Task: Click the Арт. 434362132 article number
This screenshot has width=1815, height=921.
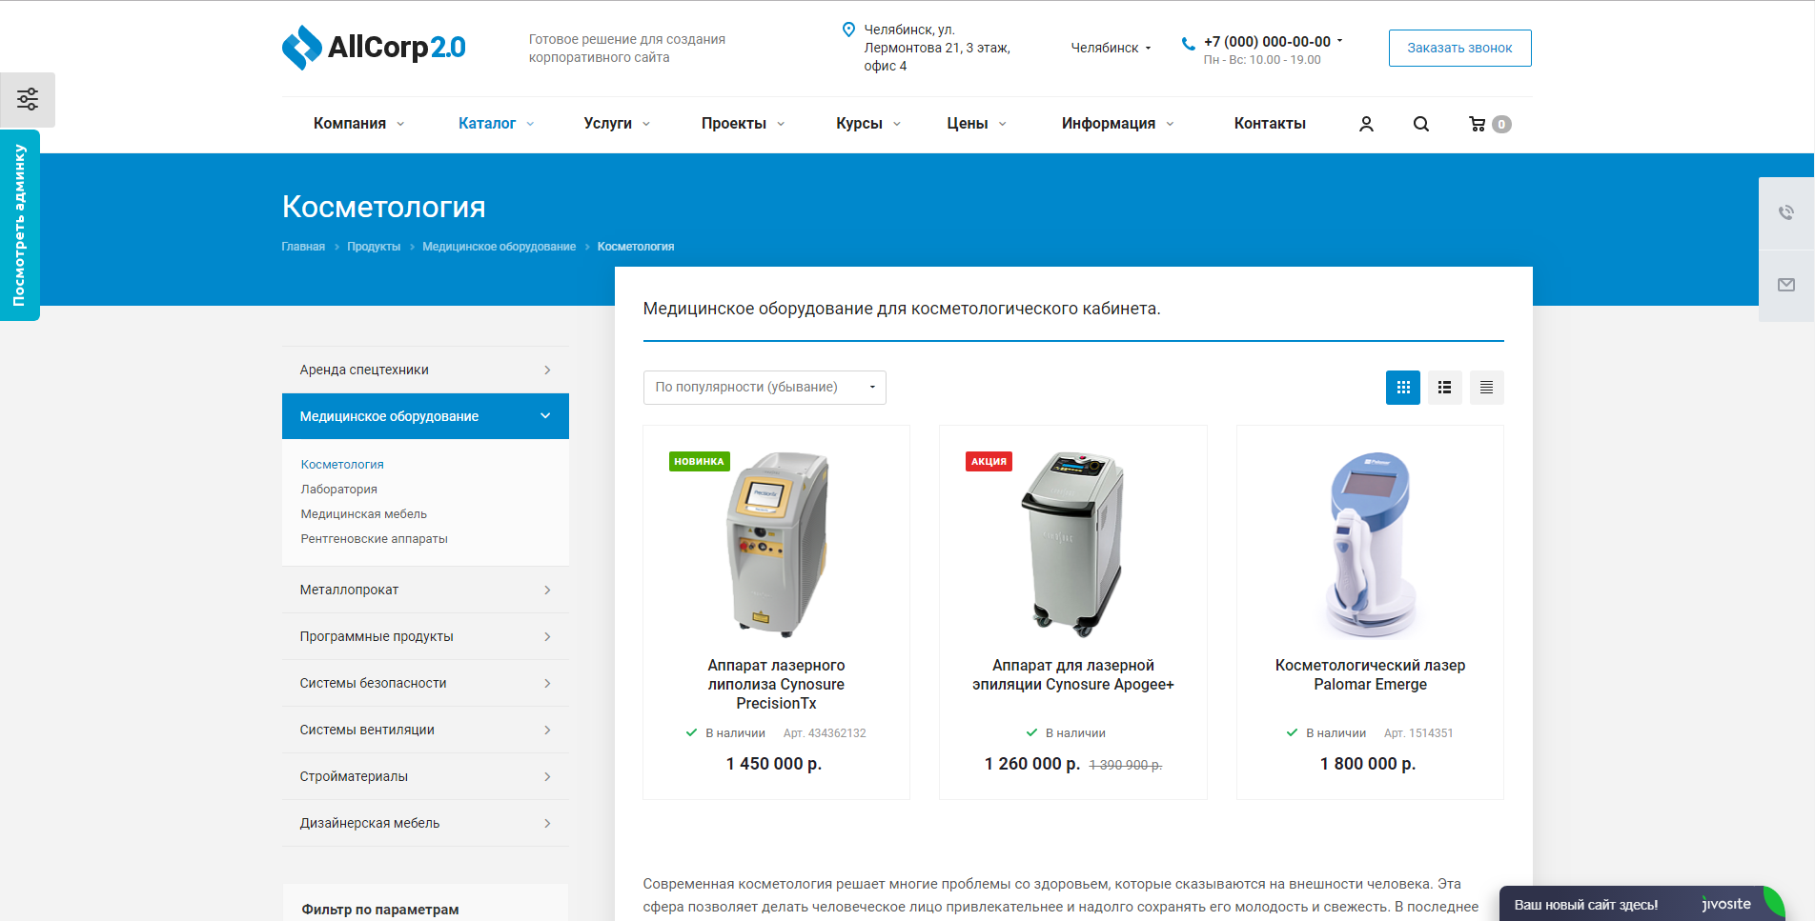Action: 825,733
